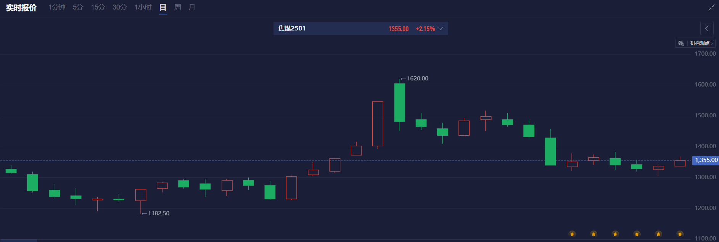Toggle the 弹 popup-disable icon

(x=681, y=43)
